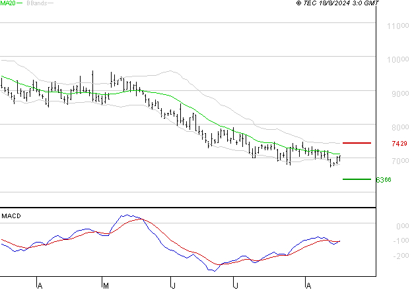Screen dimensions: 414x290
Task: Click the first A month marker
Action: pyautogui.click(x=40, y=286)
